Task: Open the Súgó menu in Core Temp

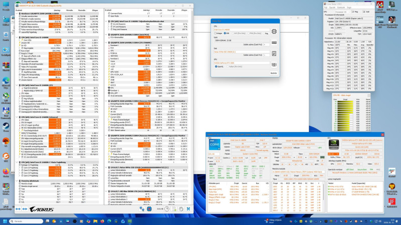Action: 349,7
